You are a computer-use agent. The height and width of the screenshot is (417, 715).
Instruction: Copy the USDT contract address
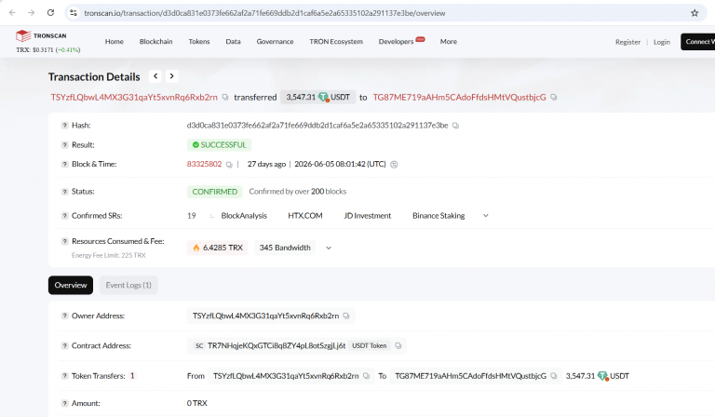[398, 346]
